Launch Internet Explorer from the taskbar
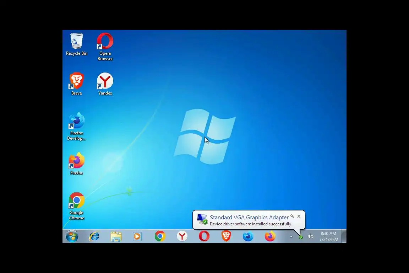The width and height of the screenshot is (409, 273). [94, 236]
